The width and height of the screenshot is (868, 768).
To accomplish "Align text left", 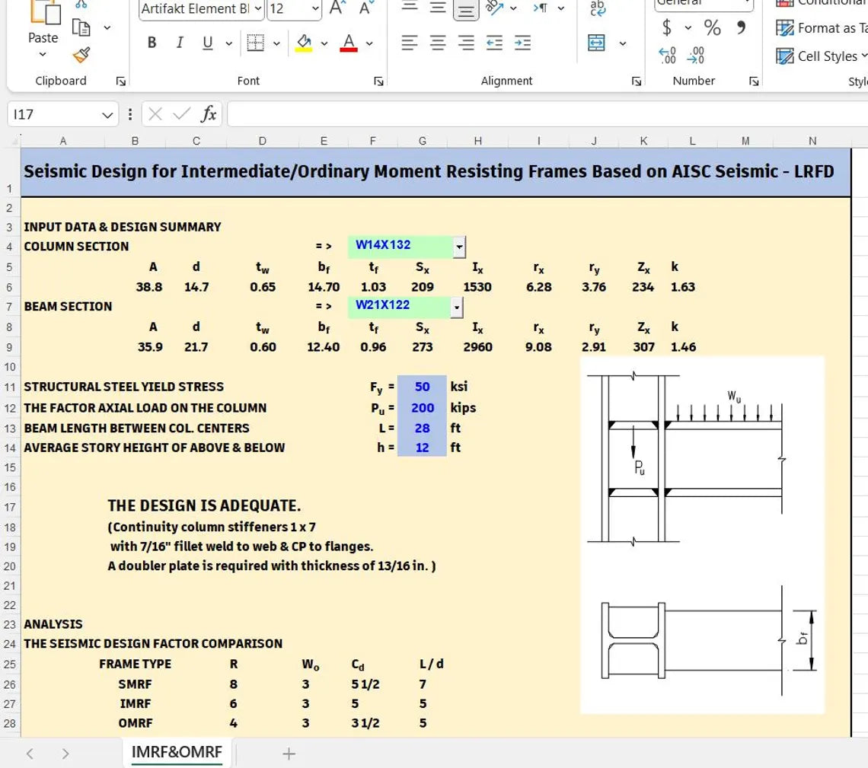I will pyautogui.click(x=410, y=43).
